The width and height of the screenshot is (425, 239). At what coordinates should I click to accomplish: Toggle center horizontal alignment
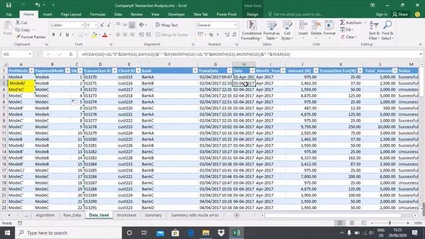tap(125, 35)
